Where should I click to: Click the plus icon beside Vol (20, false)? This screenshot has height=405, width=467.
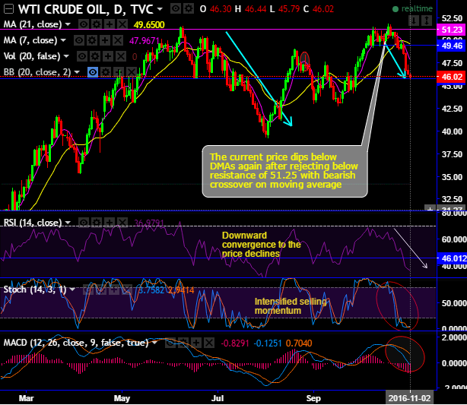click(108, 56)
